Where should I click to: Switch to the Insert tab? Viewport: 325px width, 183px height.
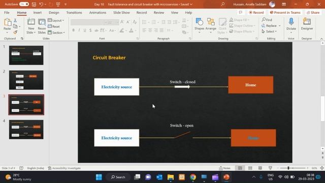38,13
